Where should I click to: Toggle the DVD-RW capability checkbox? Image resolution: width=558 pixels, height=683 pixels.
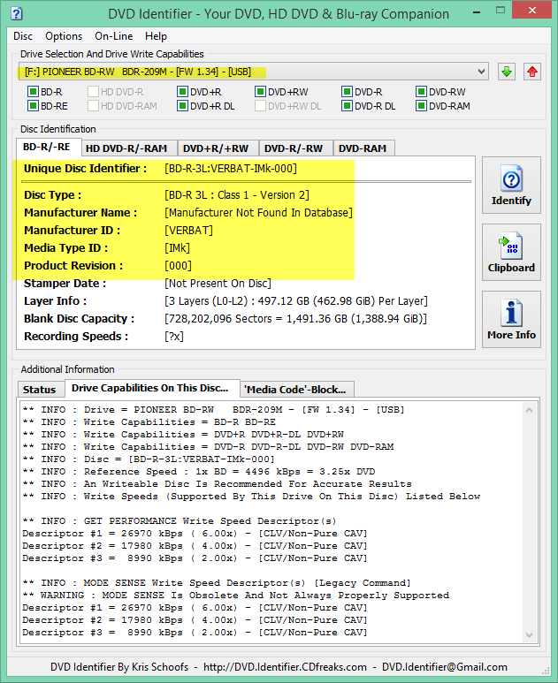pos(421,92)
